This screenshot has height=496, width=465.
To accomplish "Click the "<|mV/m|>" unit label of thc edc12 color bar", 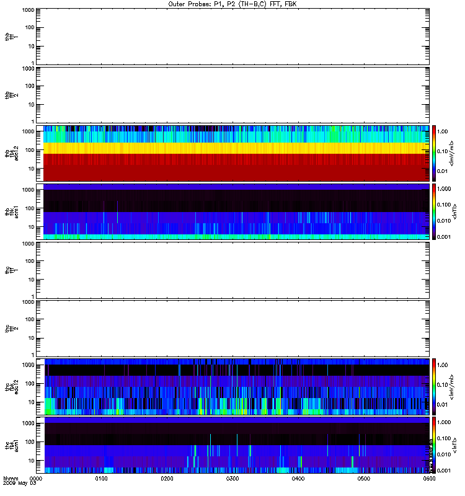I will [452, 387].
